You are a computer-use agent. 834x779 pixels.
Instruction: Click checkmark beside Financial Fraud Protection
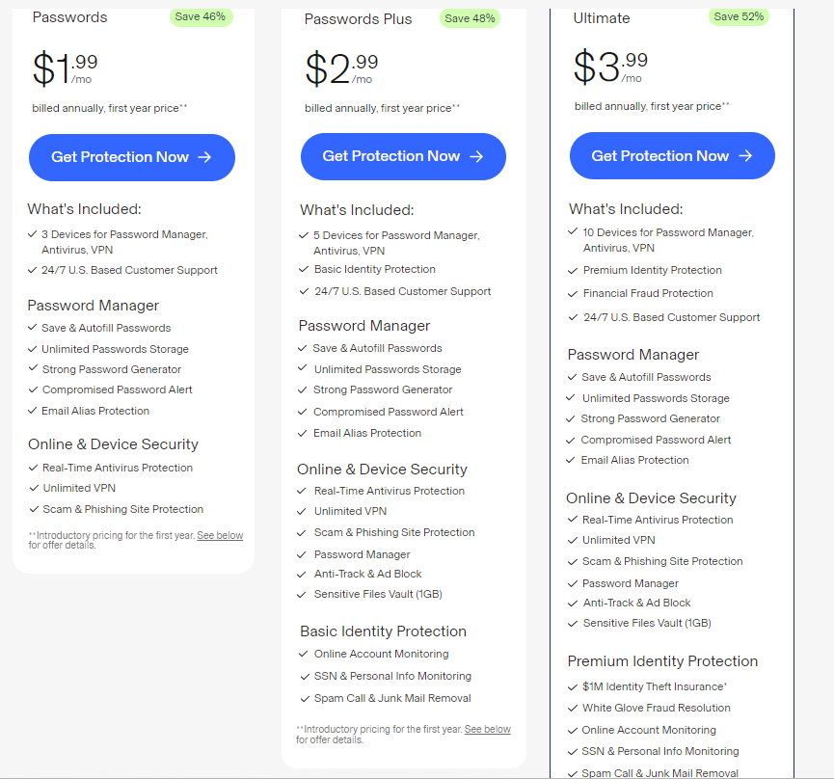coord(573,294)
